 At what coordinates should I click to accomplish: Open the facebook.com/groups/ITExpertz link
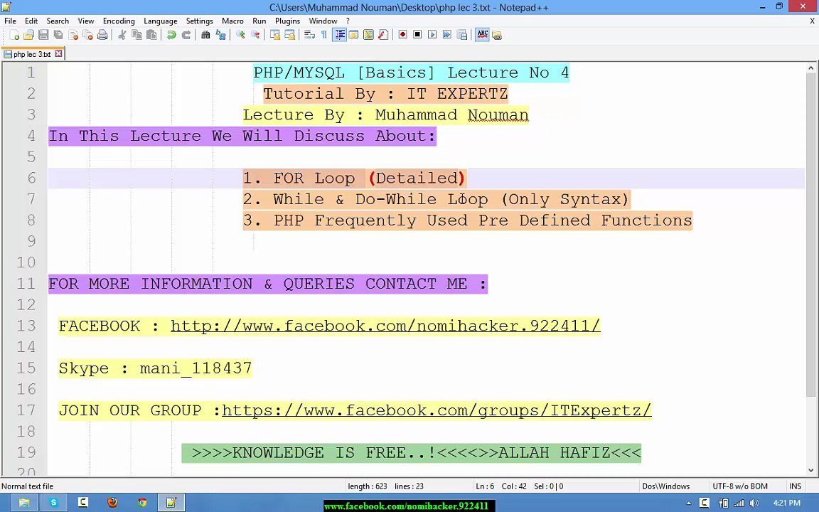[437, 410]
